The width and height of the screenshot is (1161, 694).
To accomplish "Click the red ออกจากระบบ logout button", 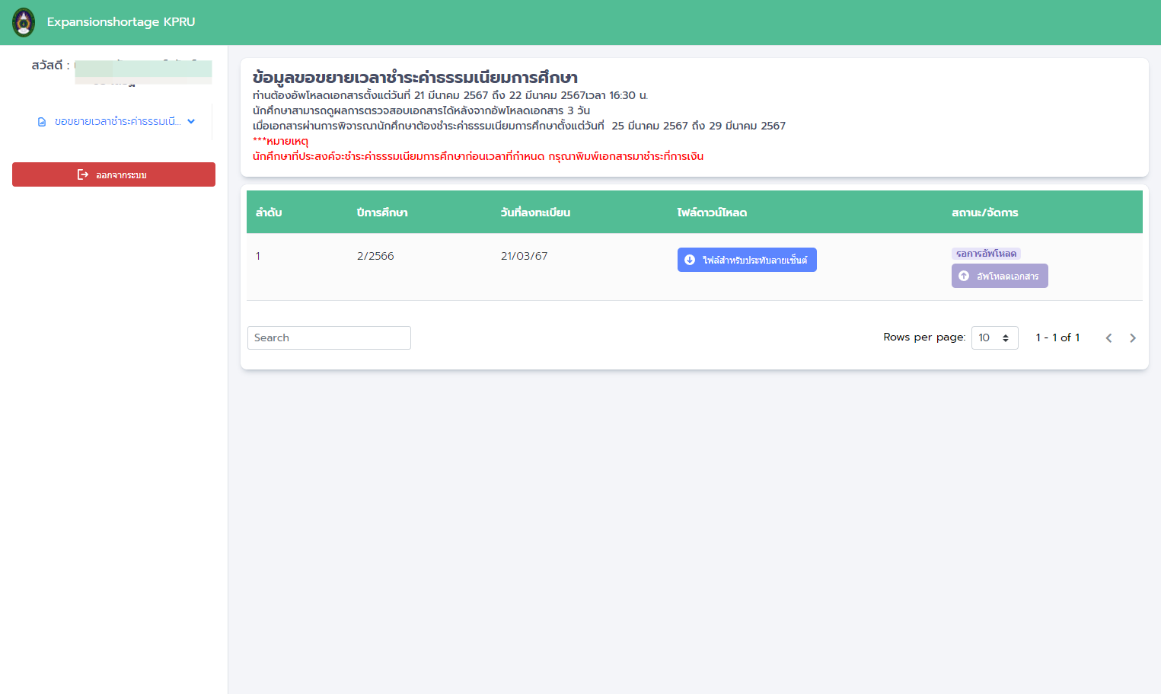I will (x=113, y=174).
